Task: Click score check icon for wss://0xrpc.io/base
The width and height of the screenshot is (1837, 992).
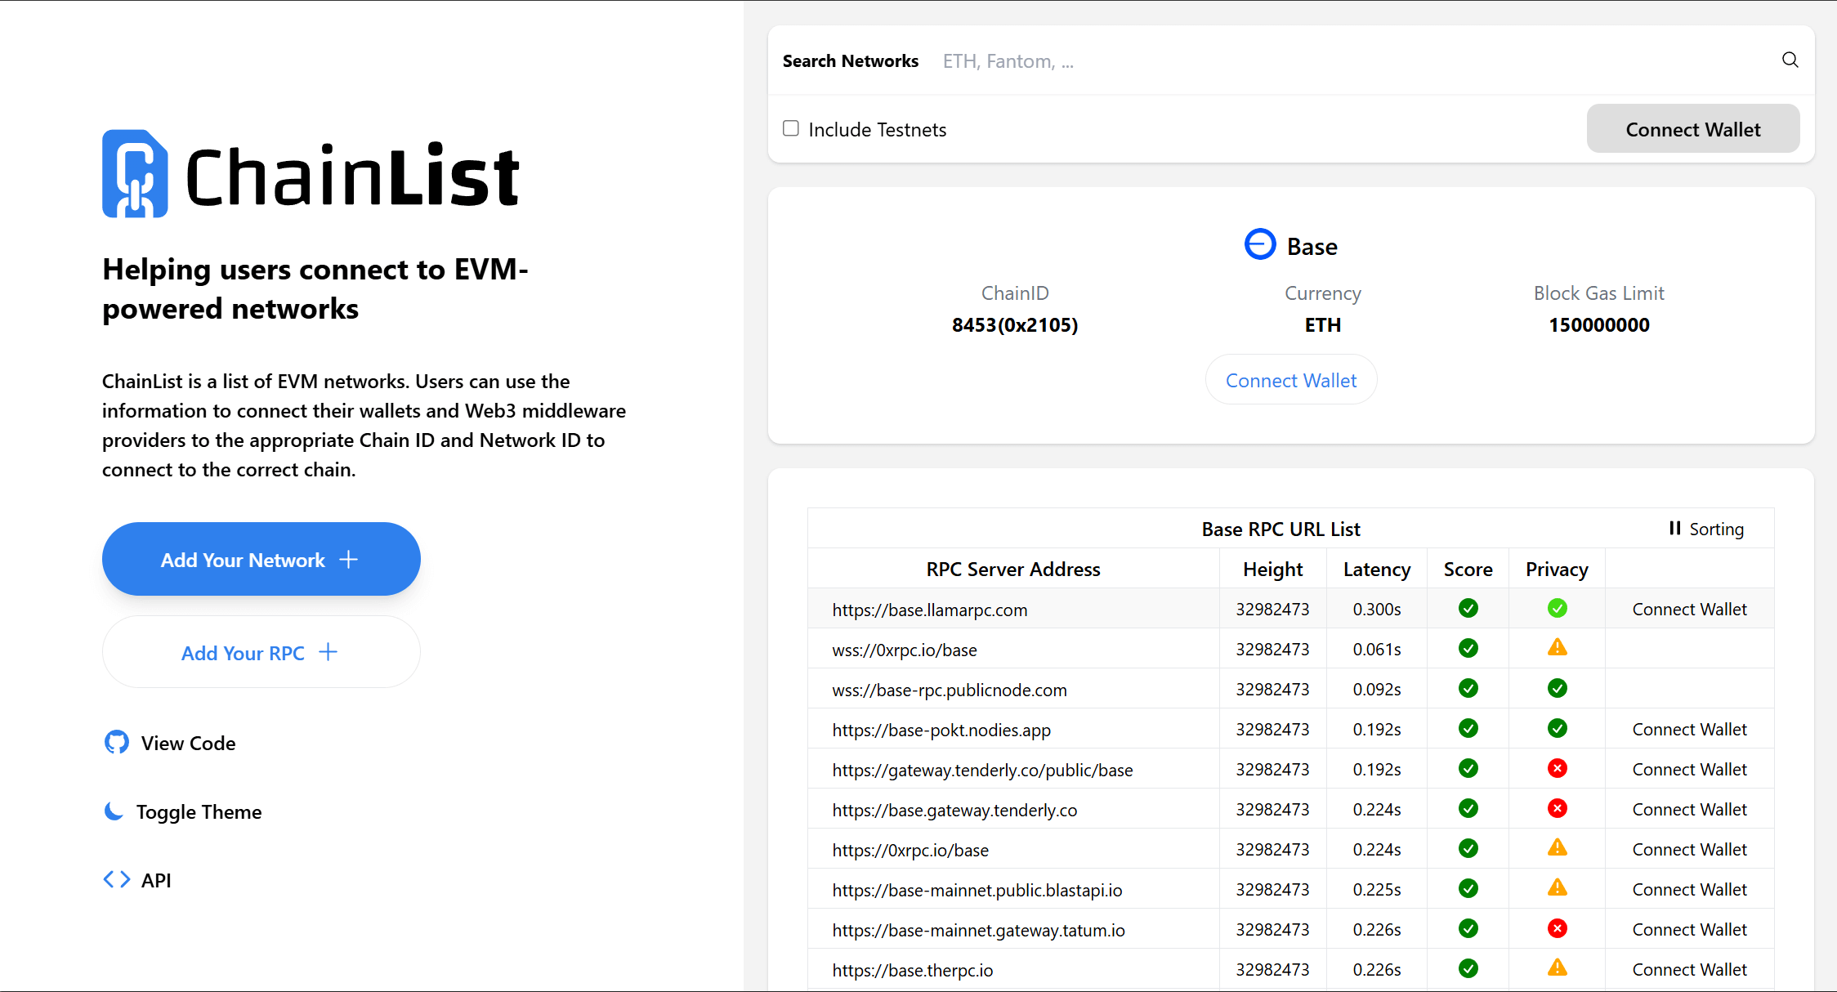Action: (x=1468, y=648)
